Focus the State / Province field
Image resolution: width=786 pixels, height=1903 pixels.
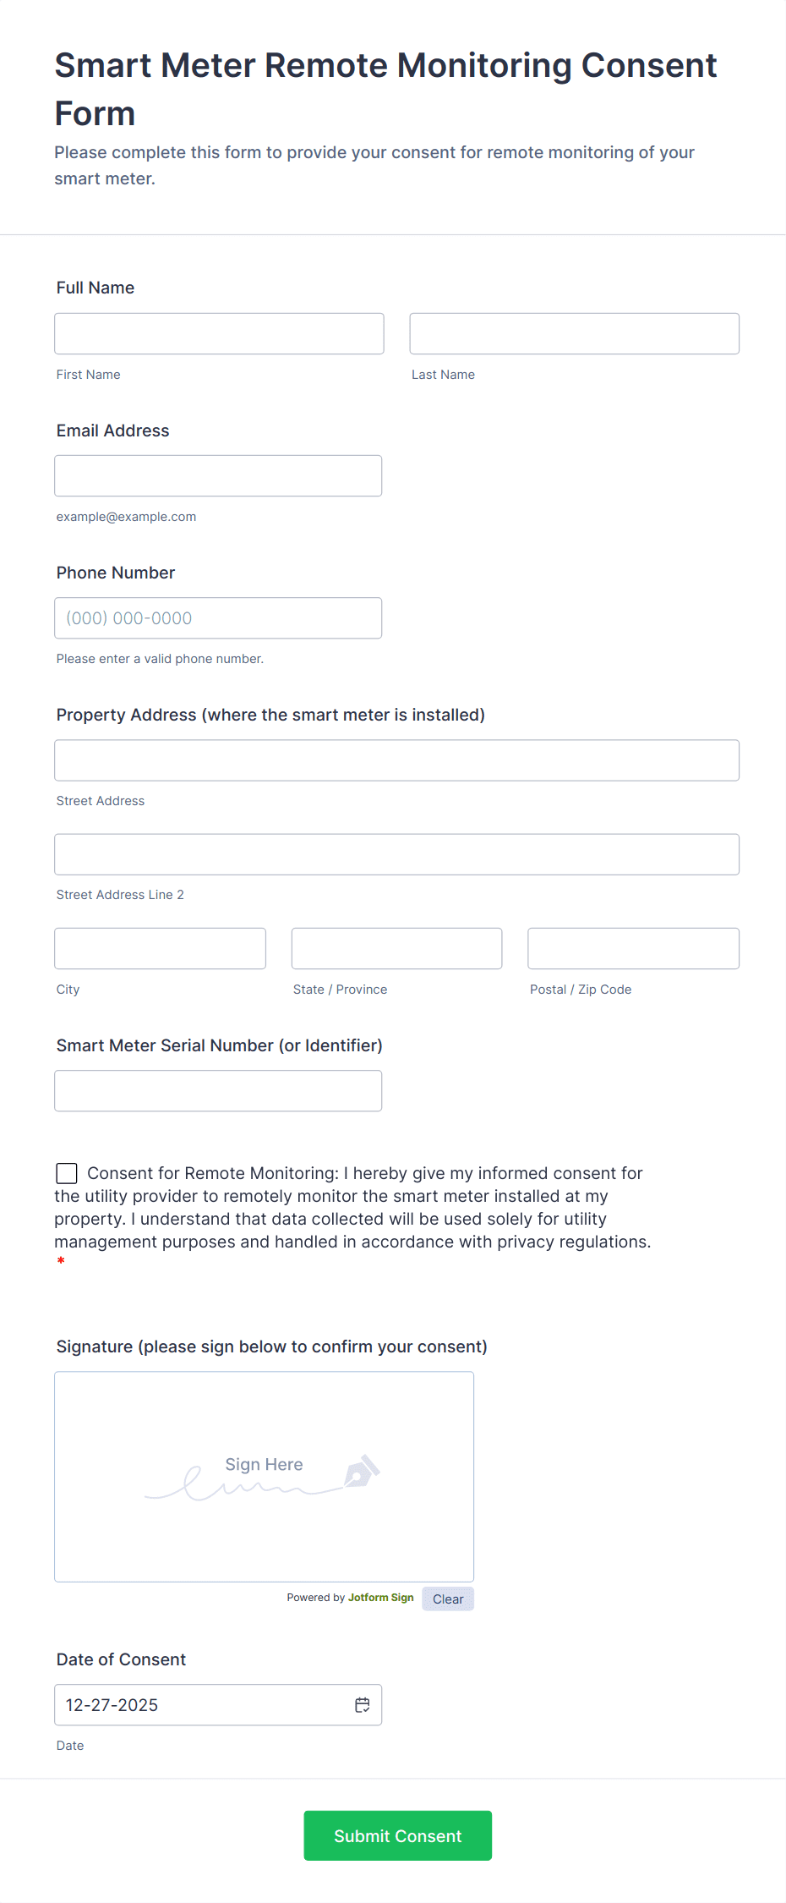coord(396,948)
